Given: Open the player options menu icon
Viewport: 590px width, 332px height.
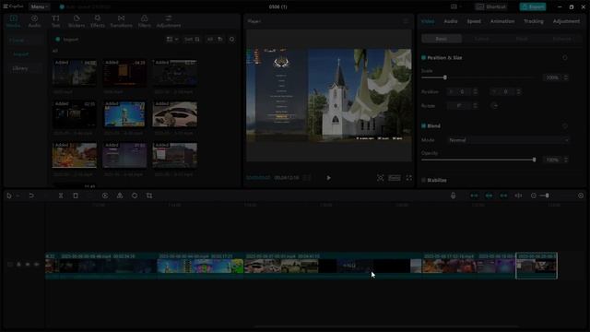Looking at the screenshot, I should [x=406, y=21].
